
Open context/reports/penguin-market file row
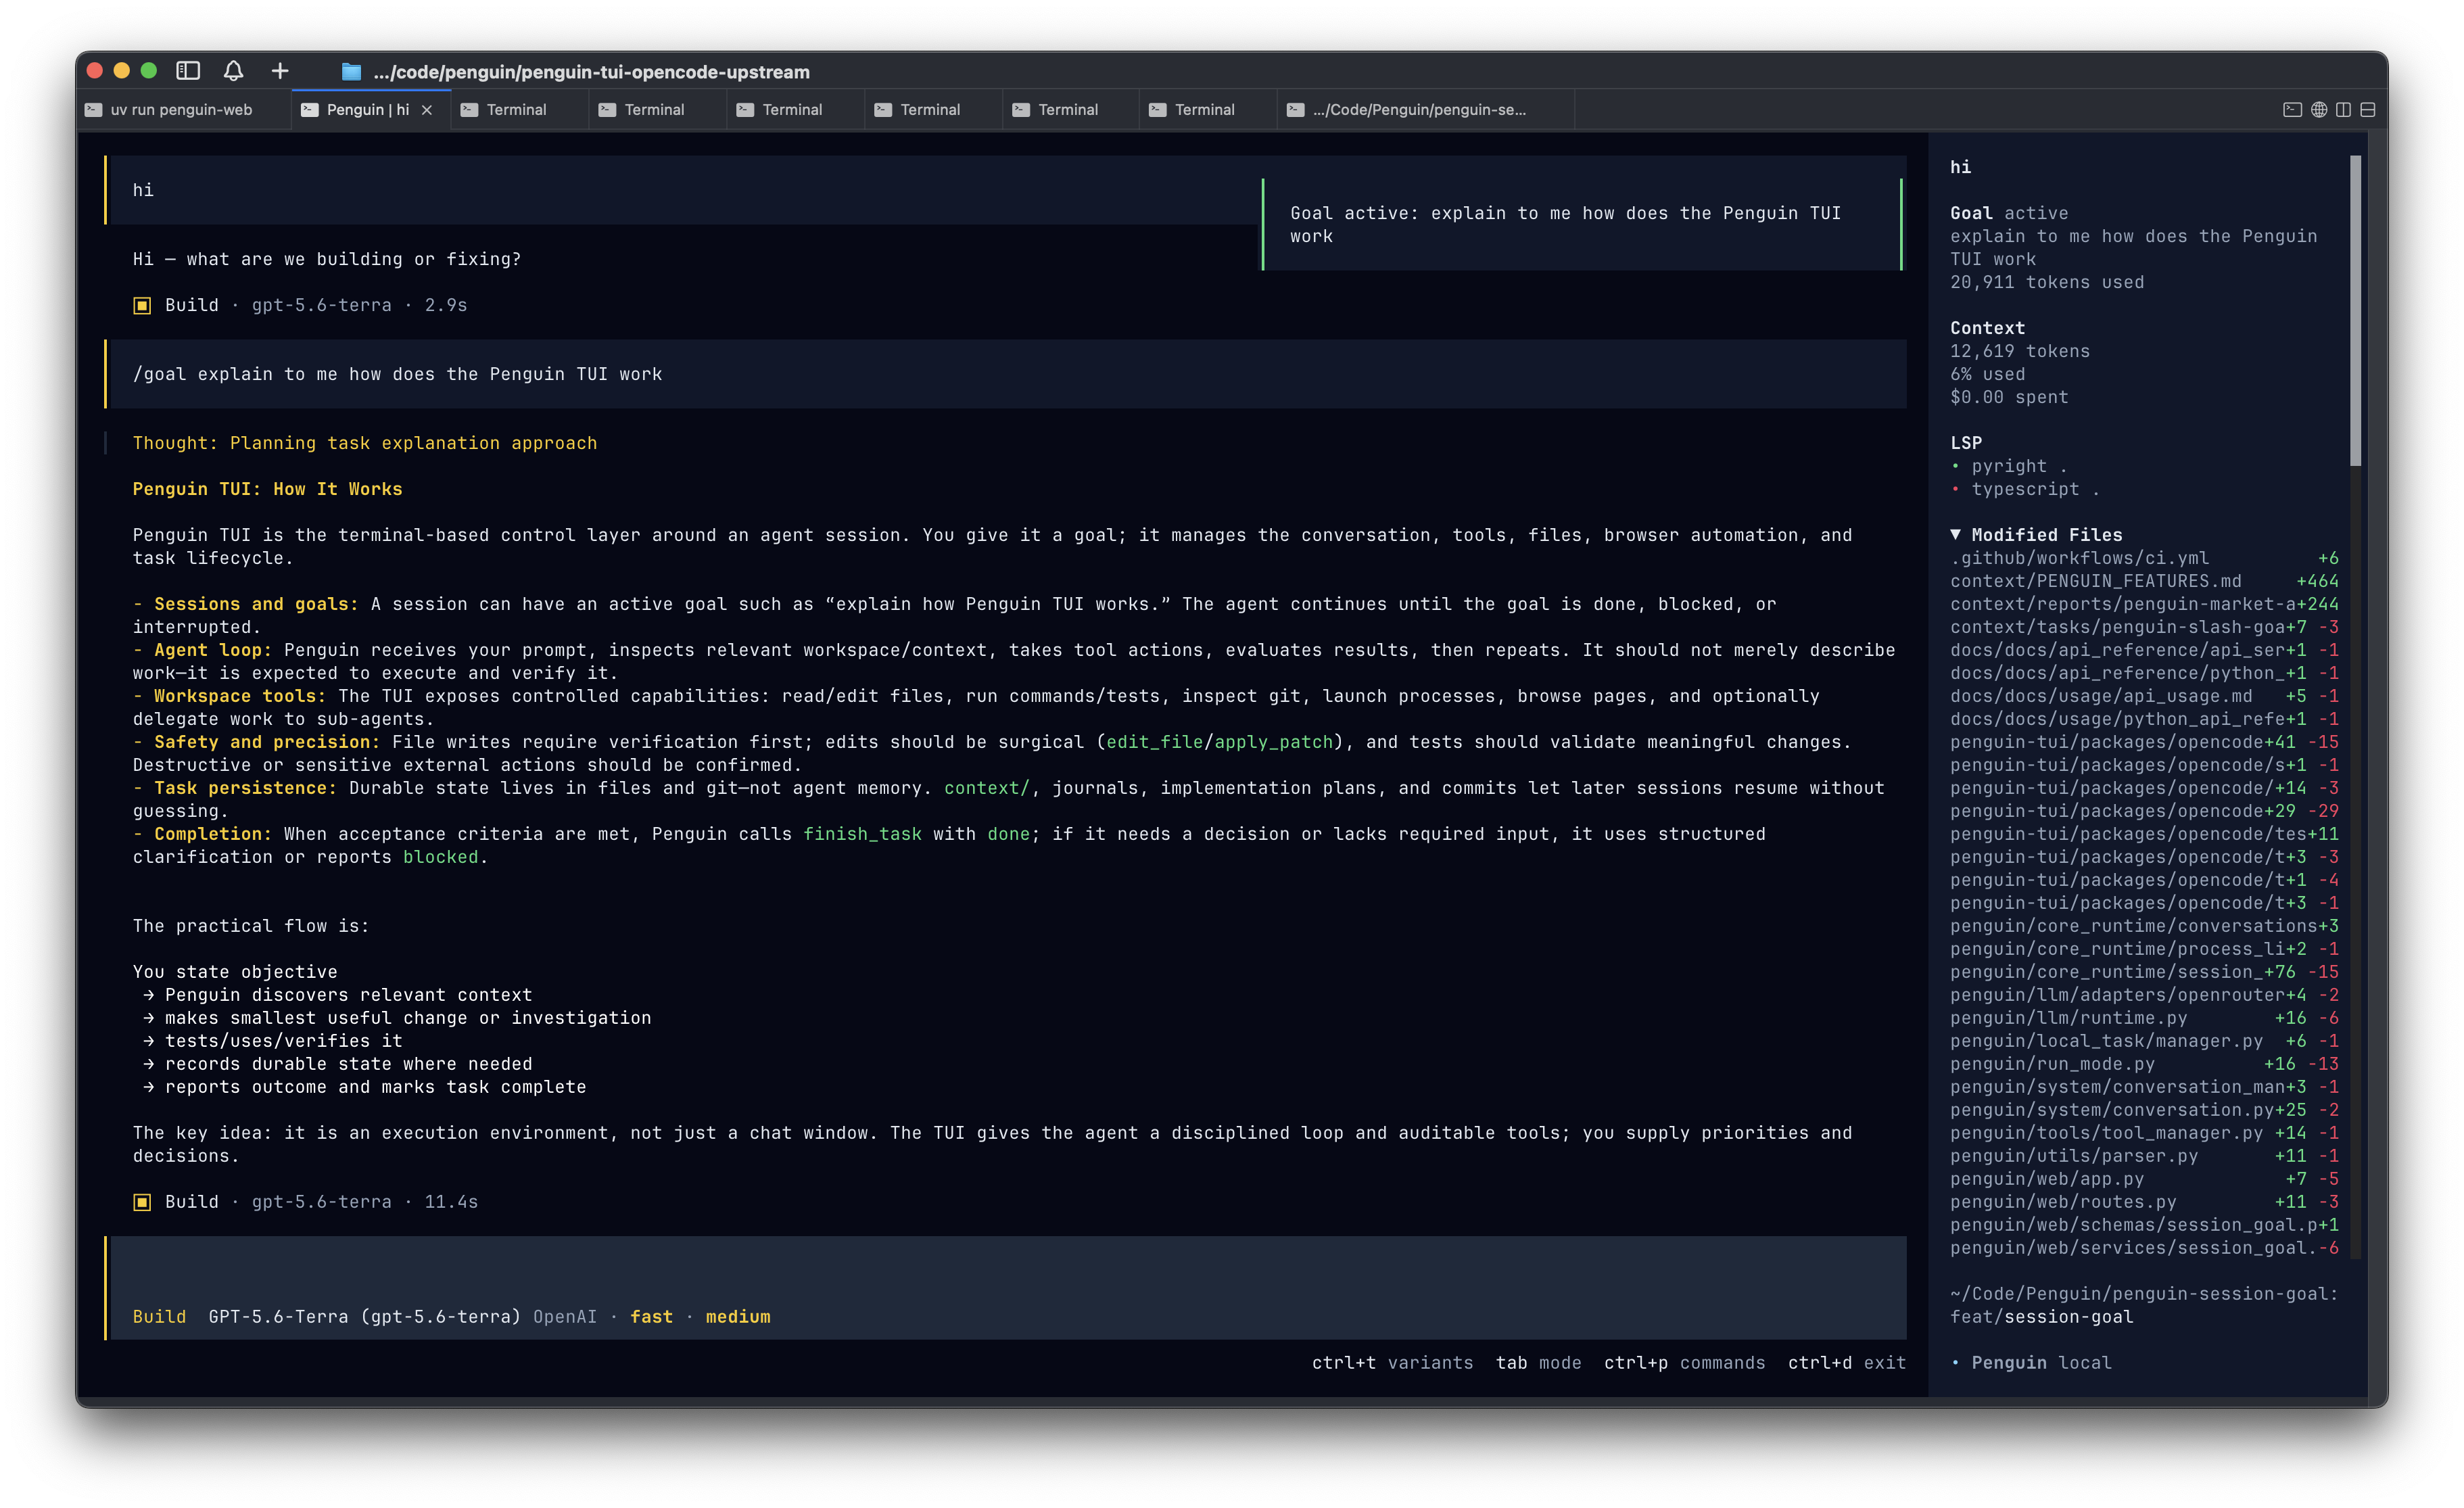[2144, 604]
